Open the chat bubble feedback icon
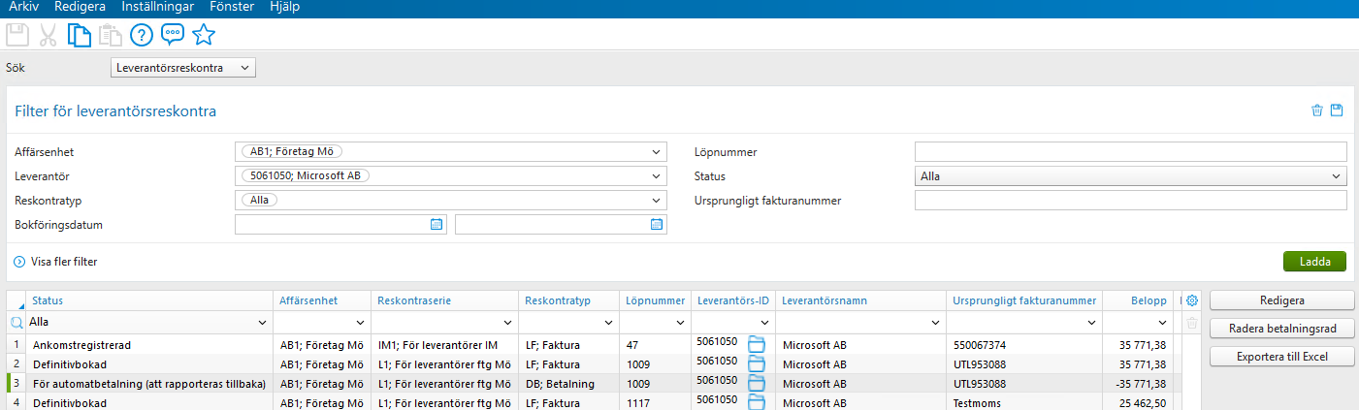Screen dimensions: 1359x410 tap(173, 35)
